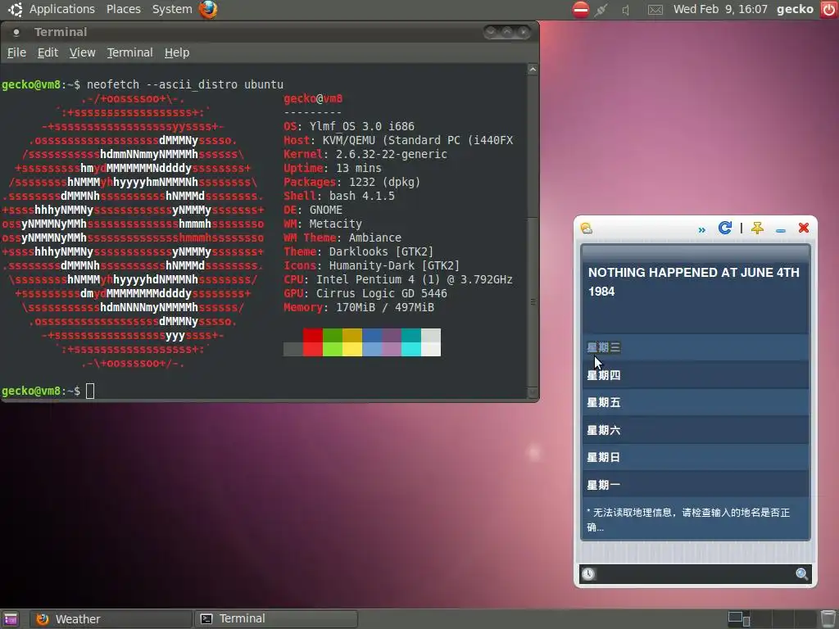Click the clock icon in the weather search bar
Viewport: 839px width, 629px height.
pos(588,574)
